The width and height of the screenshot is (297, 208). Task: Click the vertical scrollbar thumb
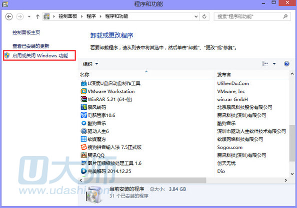click(292, 143)
